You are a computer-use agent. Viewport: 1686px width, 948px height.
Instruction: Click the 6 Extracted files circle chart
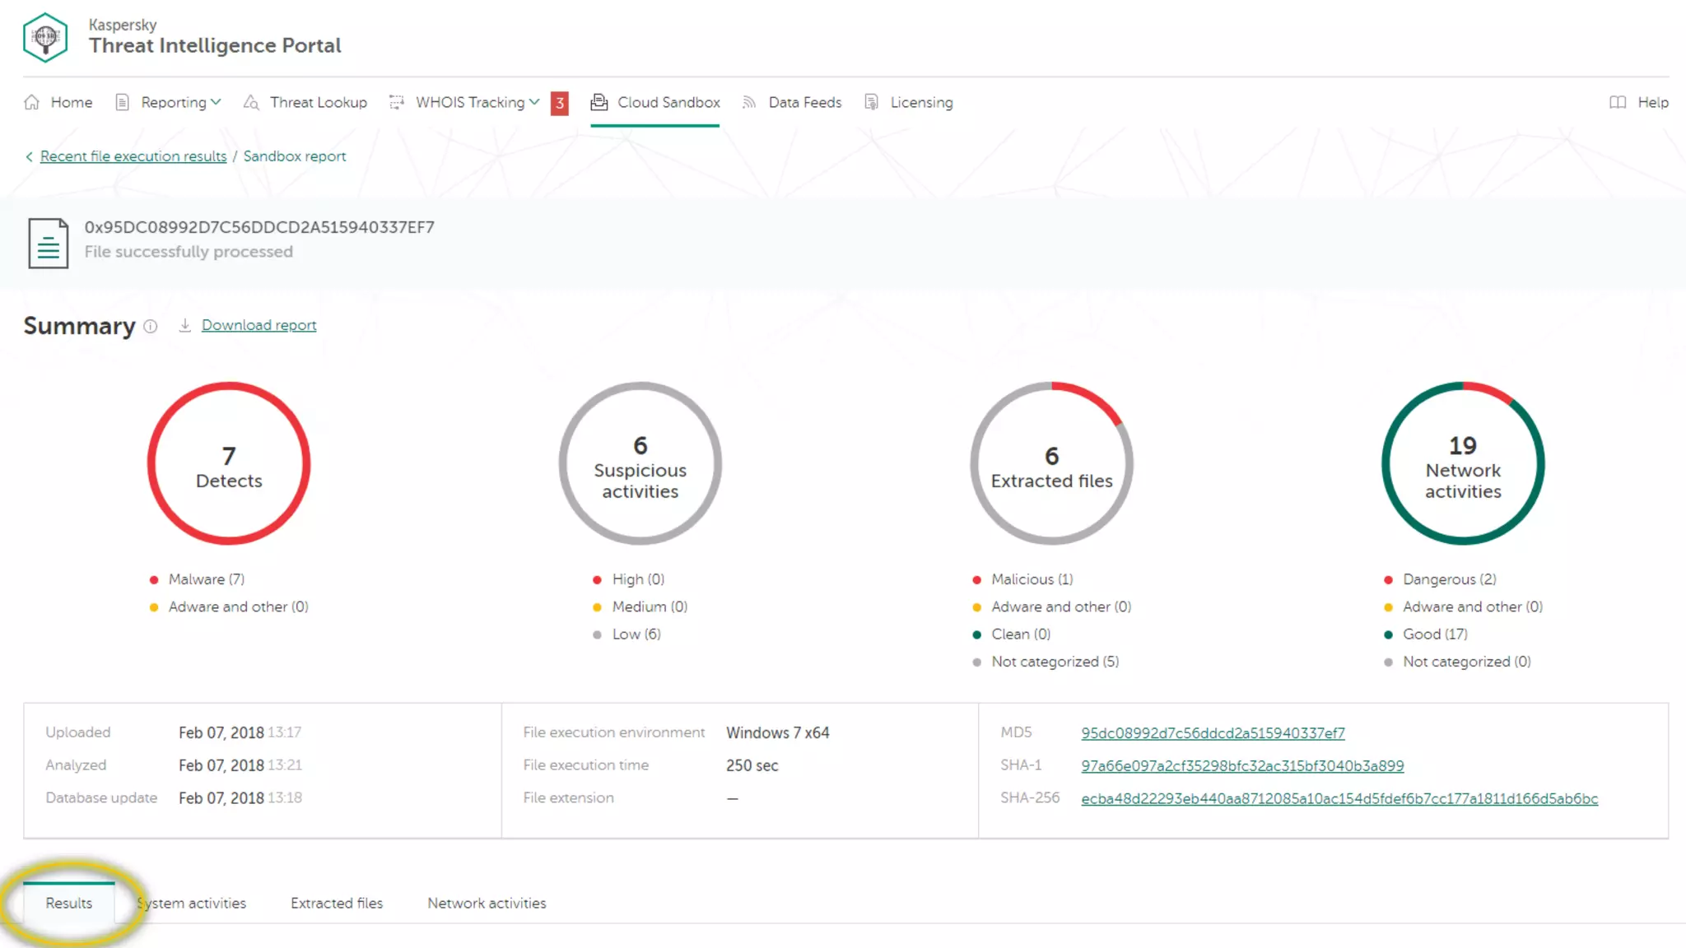point(1052,463)
